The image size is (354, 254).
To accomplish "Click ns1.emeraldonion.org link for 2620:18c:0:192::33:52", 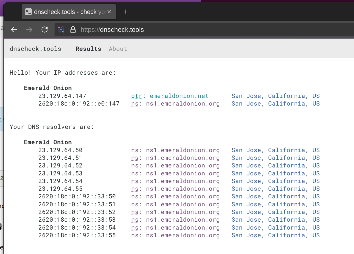I will coord(176,212).
